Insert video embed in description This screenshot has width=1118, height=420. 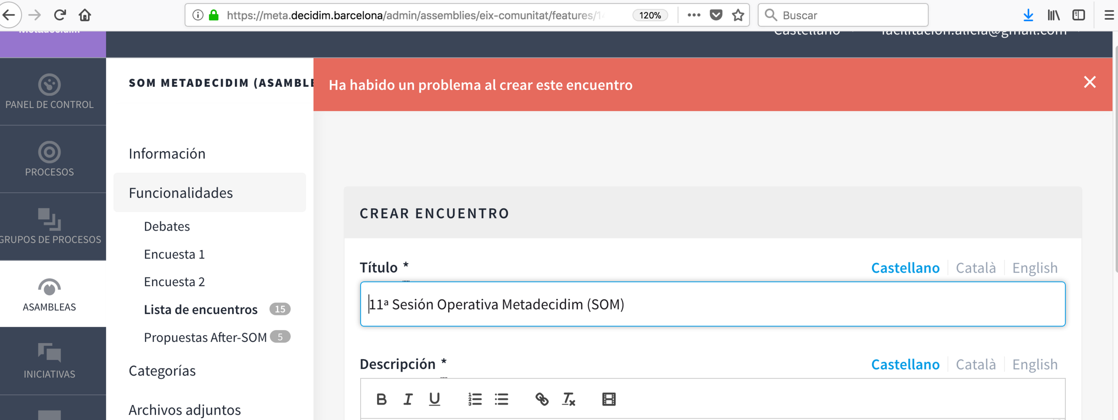(609, 399)
